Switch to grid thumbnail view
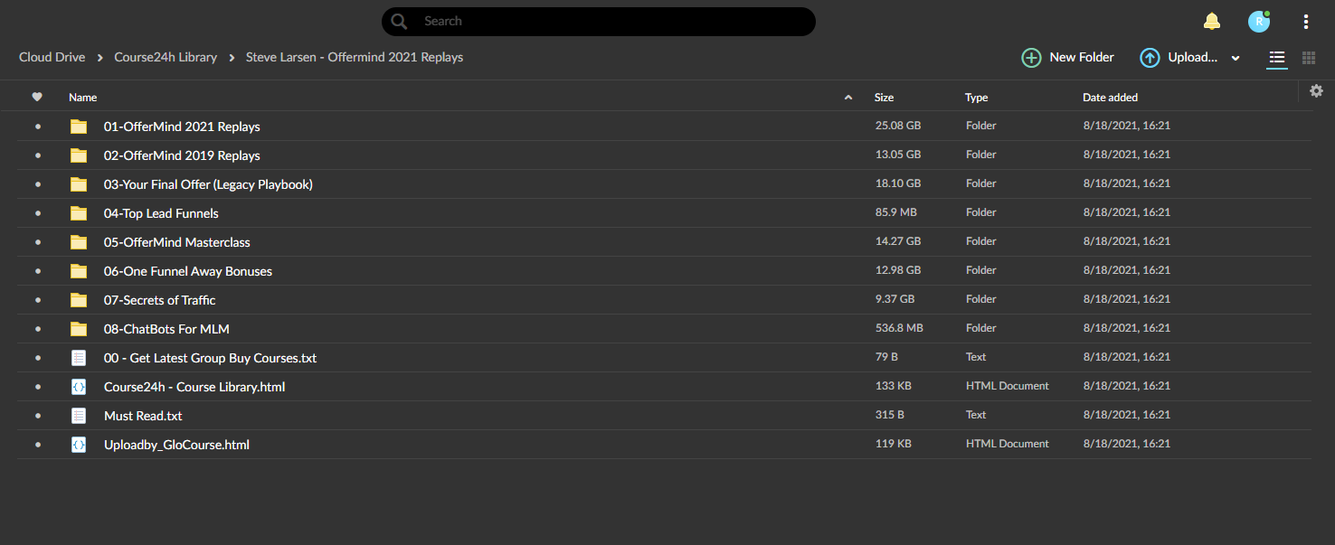 [x=1309, y=58]
